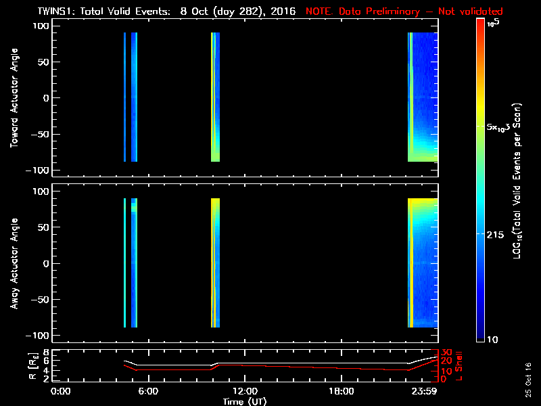Click the "LOG10(Total Valid Events per Scan)" label
The image size is (541, 406).
[x=521, y=179]
